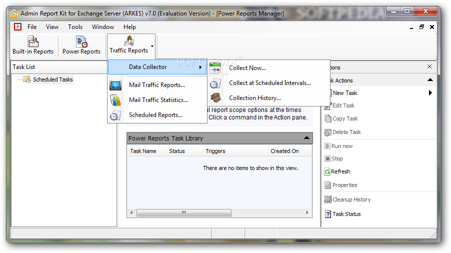
Task: Click Edit Task in the Actions pane
Action: point(343,106)
